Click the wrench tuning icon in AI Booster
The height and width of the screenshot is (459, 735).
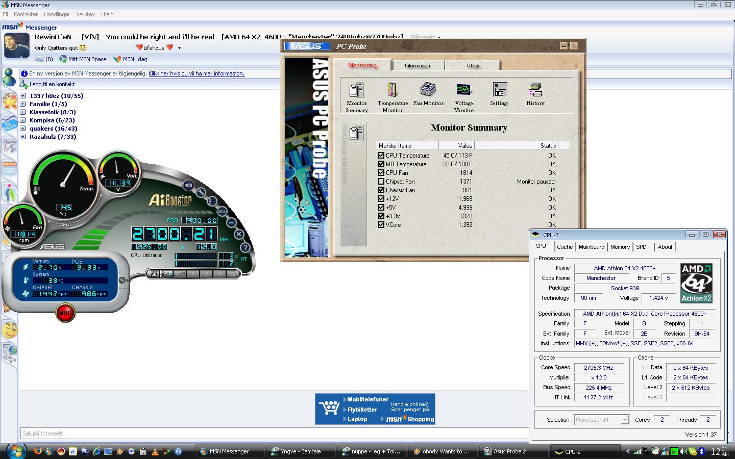(201, 192)
